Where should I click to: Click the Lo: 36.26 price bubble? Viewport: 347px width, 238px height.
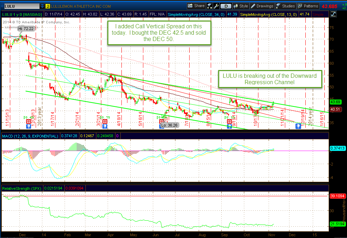169,125
